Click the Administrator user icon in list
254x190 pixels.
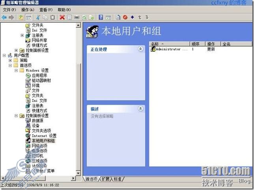click(x=153, y=49)
